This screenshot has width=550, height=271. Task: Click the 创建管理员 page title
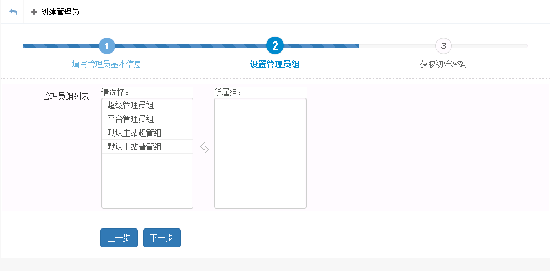[x=60, y=12]
